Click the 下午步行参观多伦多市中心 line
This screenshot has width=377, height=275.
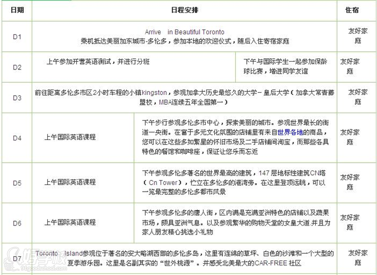click(x=235, y=123)
